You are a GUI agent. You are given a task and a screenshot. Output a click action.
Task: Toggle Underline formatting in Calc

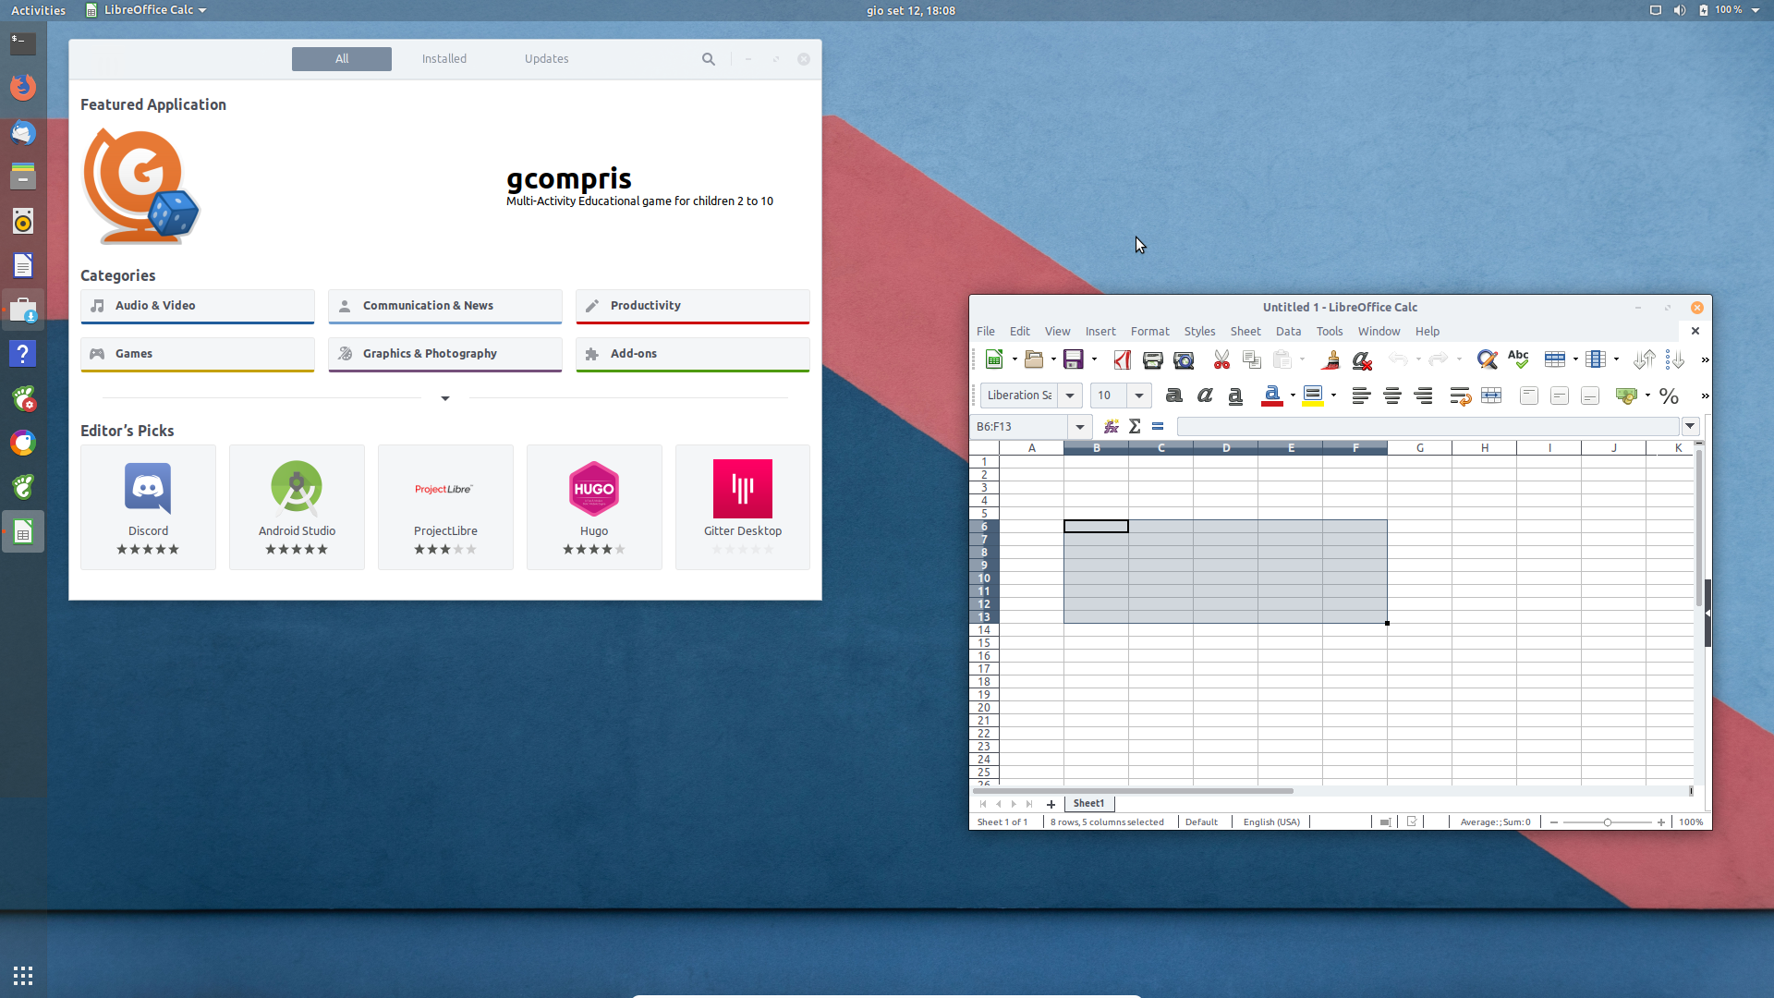click(x=1235, y=396)
